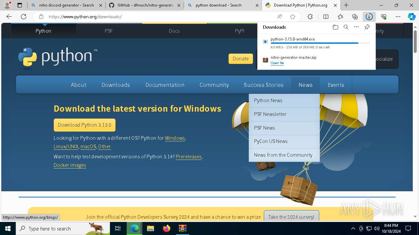The image size is (419, 235).
Task: Open Browser essentials icon
Action: coord(384,17)
